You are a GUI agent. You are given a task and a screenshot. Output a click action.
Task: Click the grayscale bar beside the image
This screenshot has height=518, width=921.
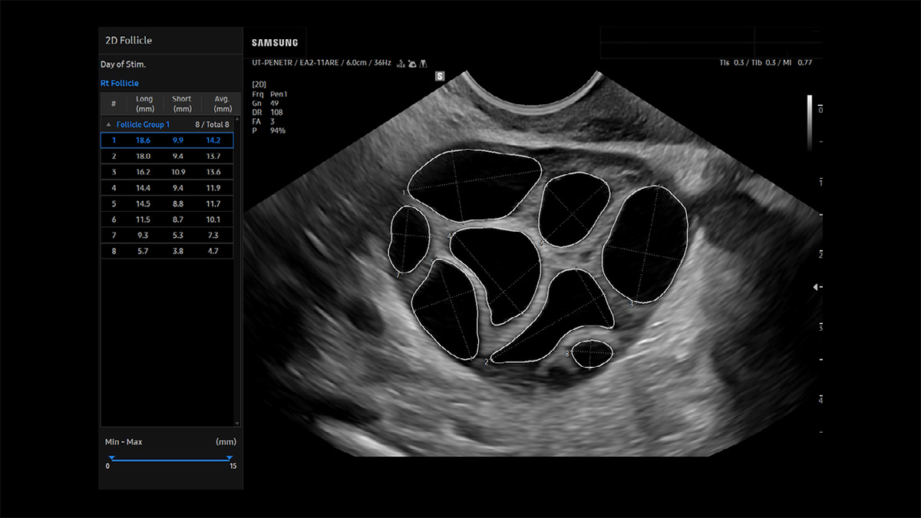810,121
